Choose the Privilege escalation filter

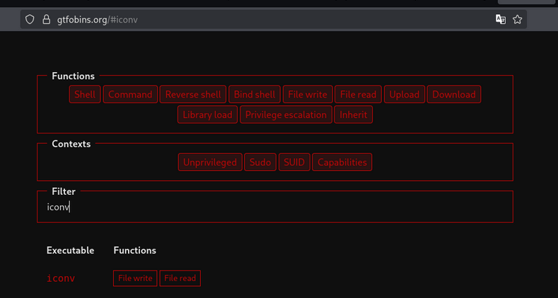pos(286,114)
